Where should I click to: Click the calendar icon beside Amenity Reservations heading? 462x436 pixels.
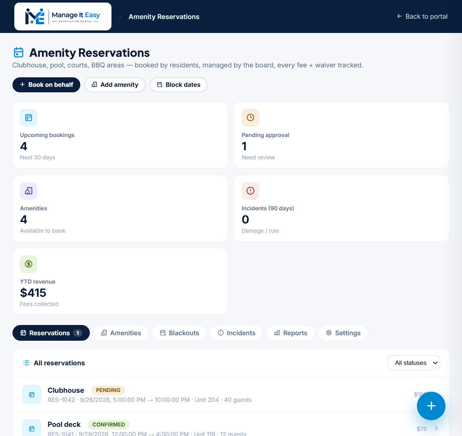tap(19, 52)
